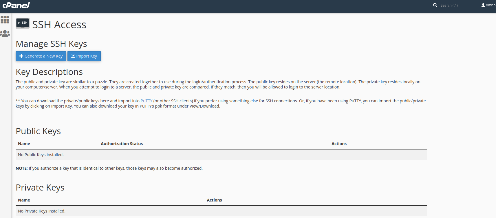The height and width of the screenshot is (218, 496).
Task: Open the PuTTY hyperlink
Action: pyautogui.click(x=146, y=101)
